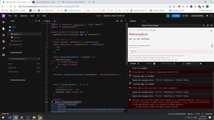Select the App.js editor tab
214x120 pixels.
[47, 21]
